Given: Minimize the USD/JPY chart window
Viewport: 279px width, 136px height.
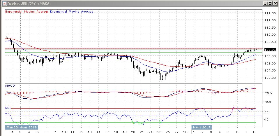Looking at the screenshot, I should [x=265, y=4].
